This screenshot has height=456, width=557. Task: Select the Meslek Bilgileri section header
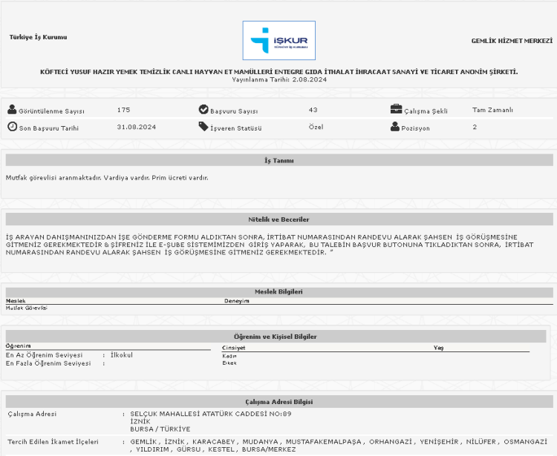click(x=279, y=291)
